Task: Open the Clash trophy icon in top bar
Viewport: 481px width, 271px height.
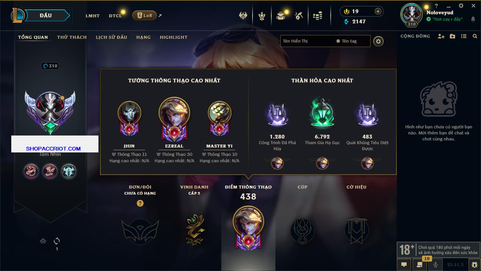Action: (x=243, y=15)
